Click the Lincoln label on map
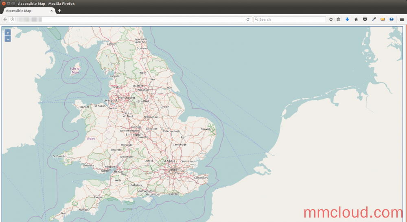 pyautogui.click(x=165, y=107)
